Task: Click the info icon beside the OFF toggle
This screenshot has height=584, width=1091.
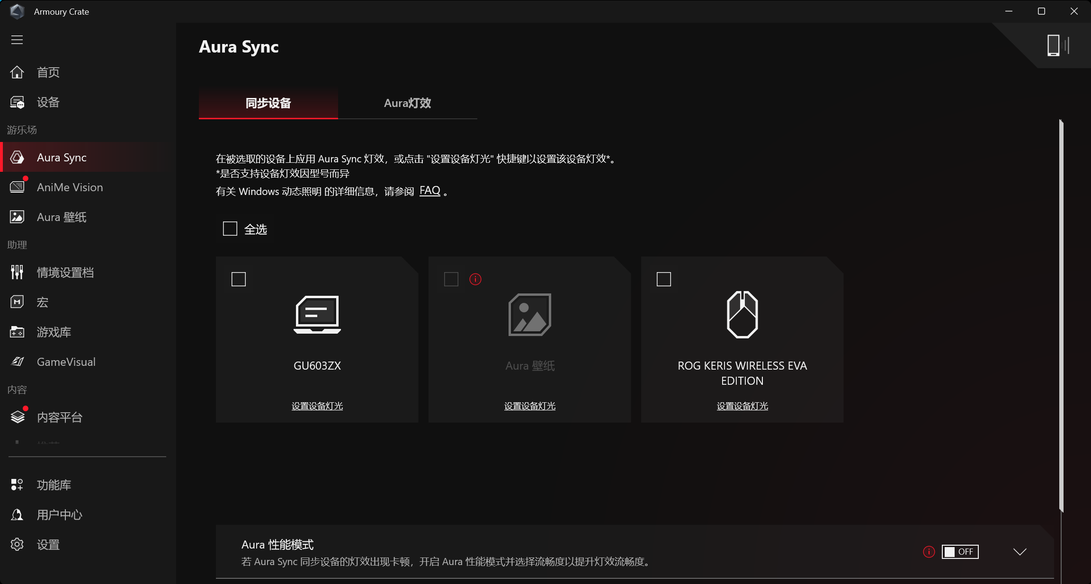Action: tap(929, 552)
